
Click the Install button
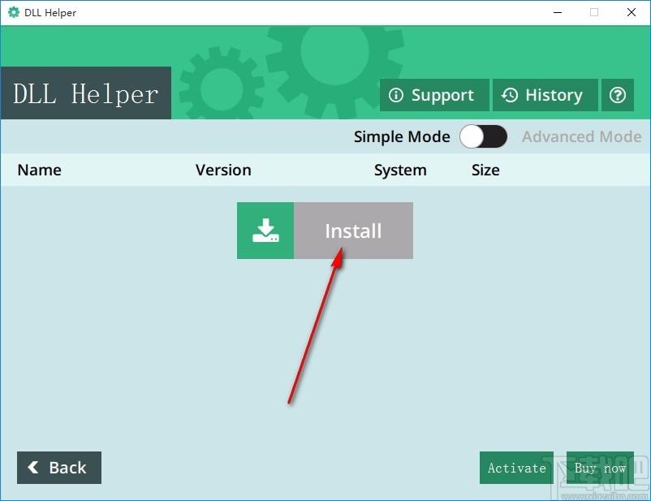tap(353, 231)
